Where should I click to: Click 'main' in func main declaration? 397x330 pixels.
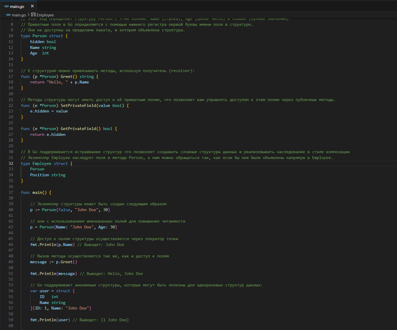coord(37,192)
